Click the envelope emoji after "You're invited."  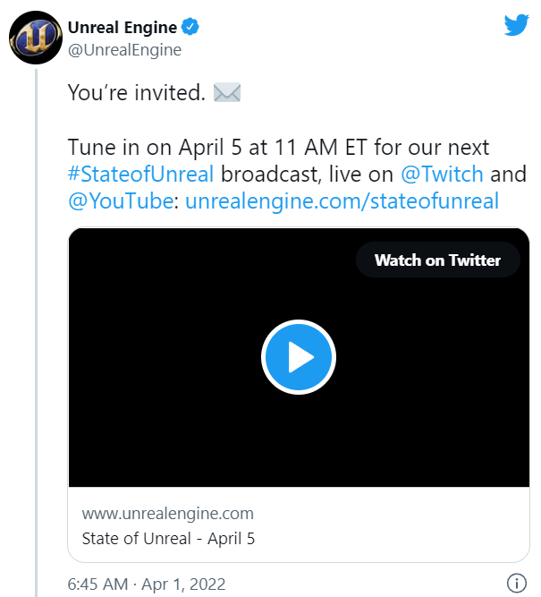click(226, 93)
